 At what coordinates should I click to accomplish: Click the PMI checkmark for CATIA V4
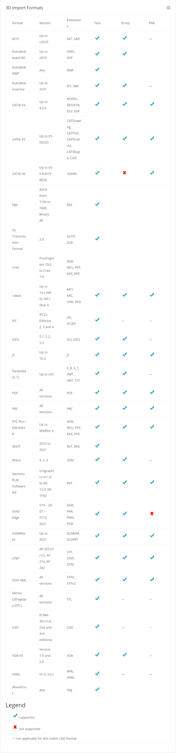coord(152,104)
